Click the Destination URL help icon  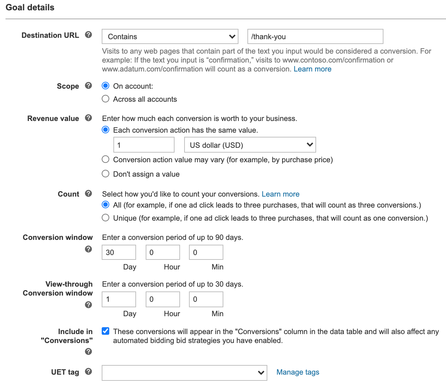point(88,35)
